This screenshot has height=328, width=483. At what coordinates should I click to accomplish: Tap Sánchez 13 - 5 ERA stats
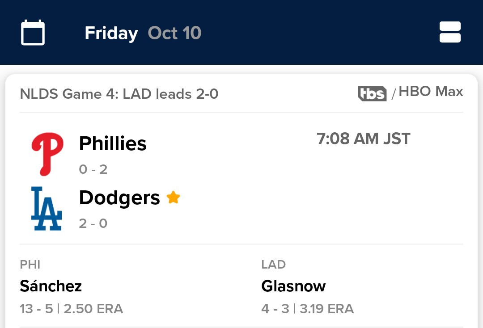point(71,309)
